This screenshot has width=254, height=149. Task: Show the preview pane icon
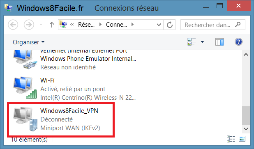(219, 42)
